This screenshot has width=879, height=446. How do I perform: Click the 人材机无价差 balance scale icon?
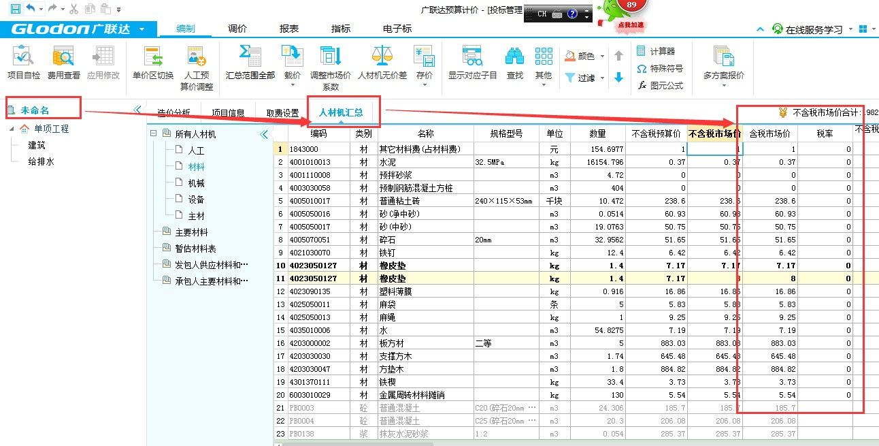pyautogui.click(x=382, y=57)
